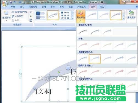
Task: Click the Save icon in quick access toolbar
Action: pos(11,2)
